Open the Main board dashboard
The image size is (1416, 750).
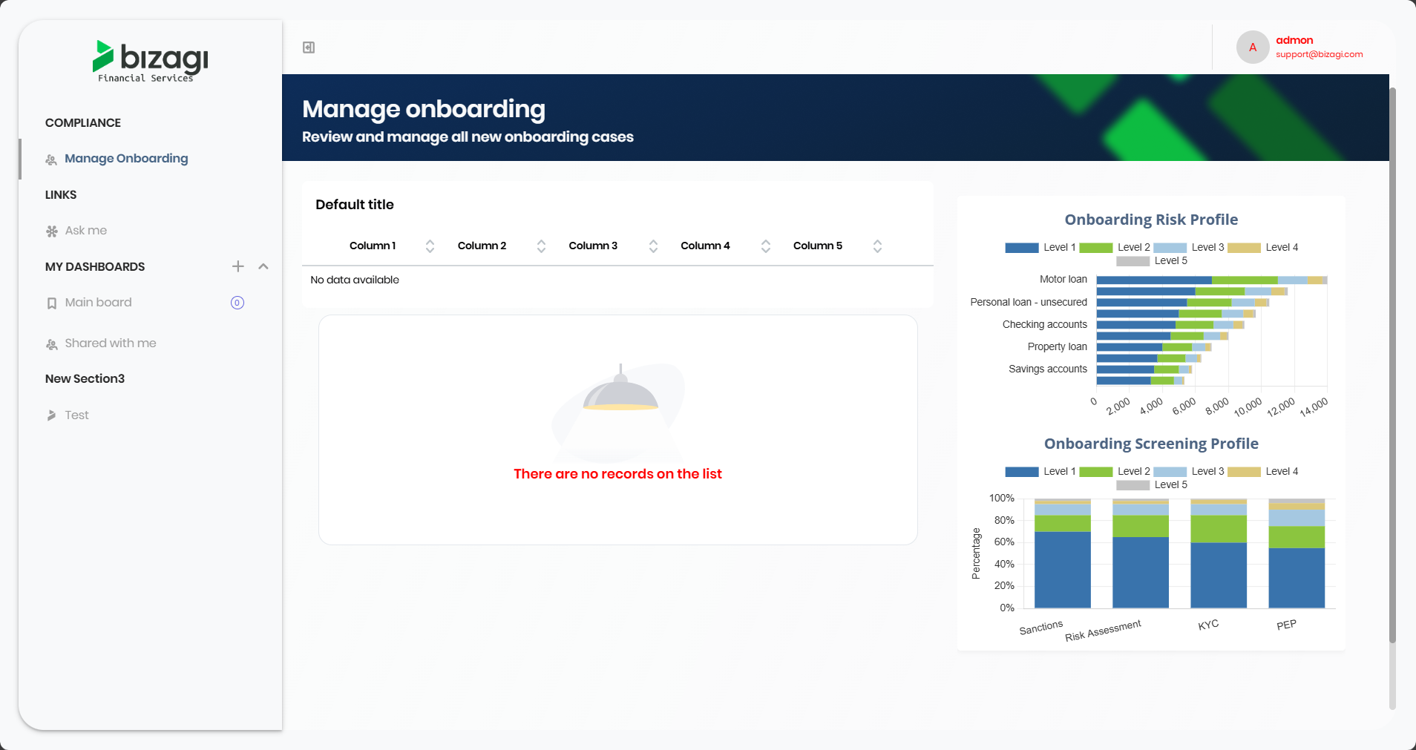point(98,303)
